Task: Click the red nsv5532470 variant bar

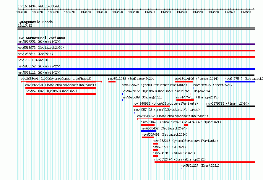Action: pyautogui.click(x=204, y=162)
